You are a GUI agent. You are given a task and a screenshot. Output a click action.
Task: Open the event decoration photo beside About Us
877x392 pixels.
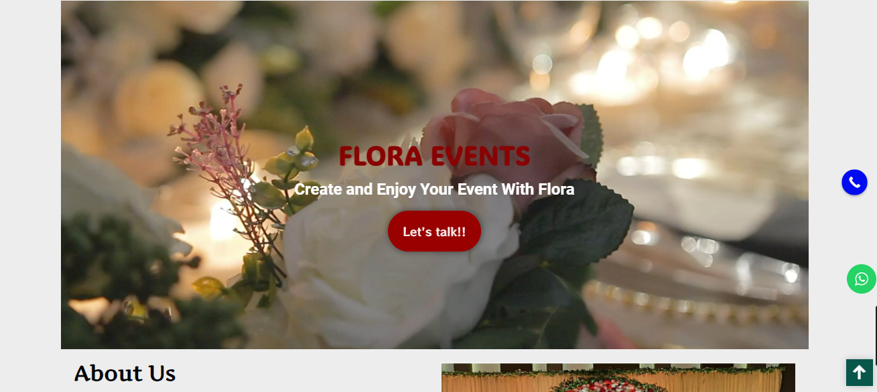tap(618, 378)
